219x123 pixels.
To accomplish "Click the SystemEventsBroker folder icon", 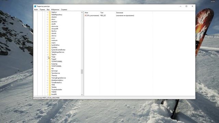I will tap(50, 50).
